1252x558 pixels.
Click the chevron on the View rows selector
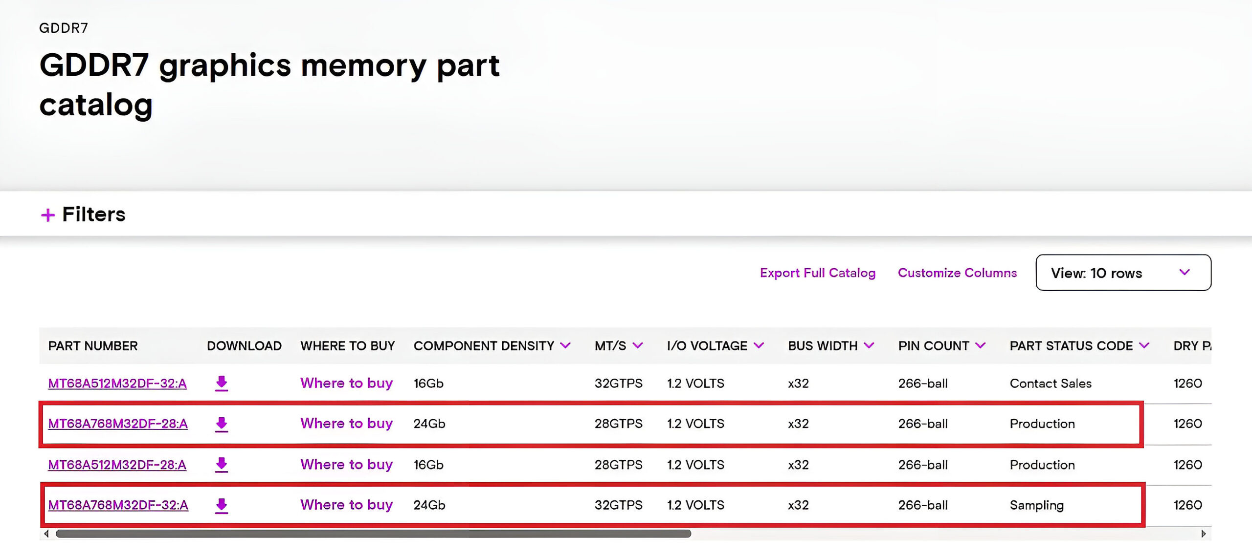(x=1184, y=273)
